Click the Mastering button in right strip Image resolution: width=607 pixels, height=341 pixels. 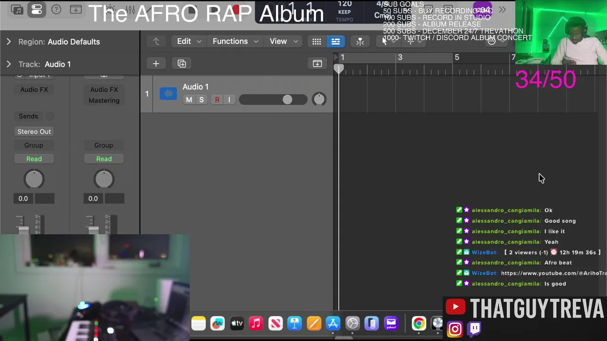coord(104,100)
